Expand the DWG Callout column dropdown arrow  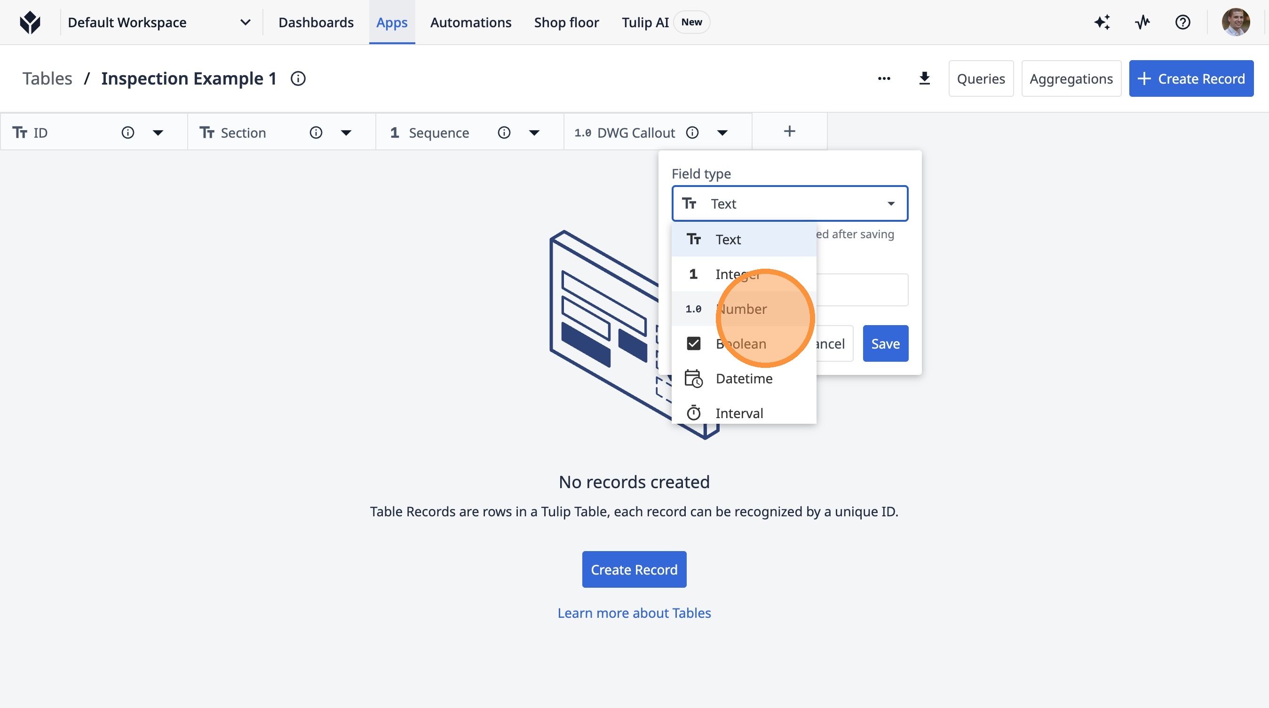click(x=722, y=133)
